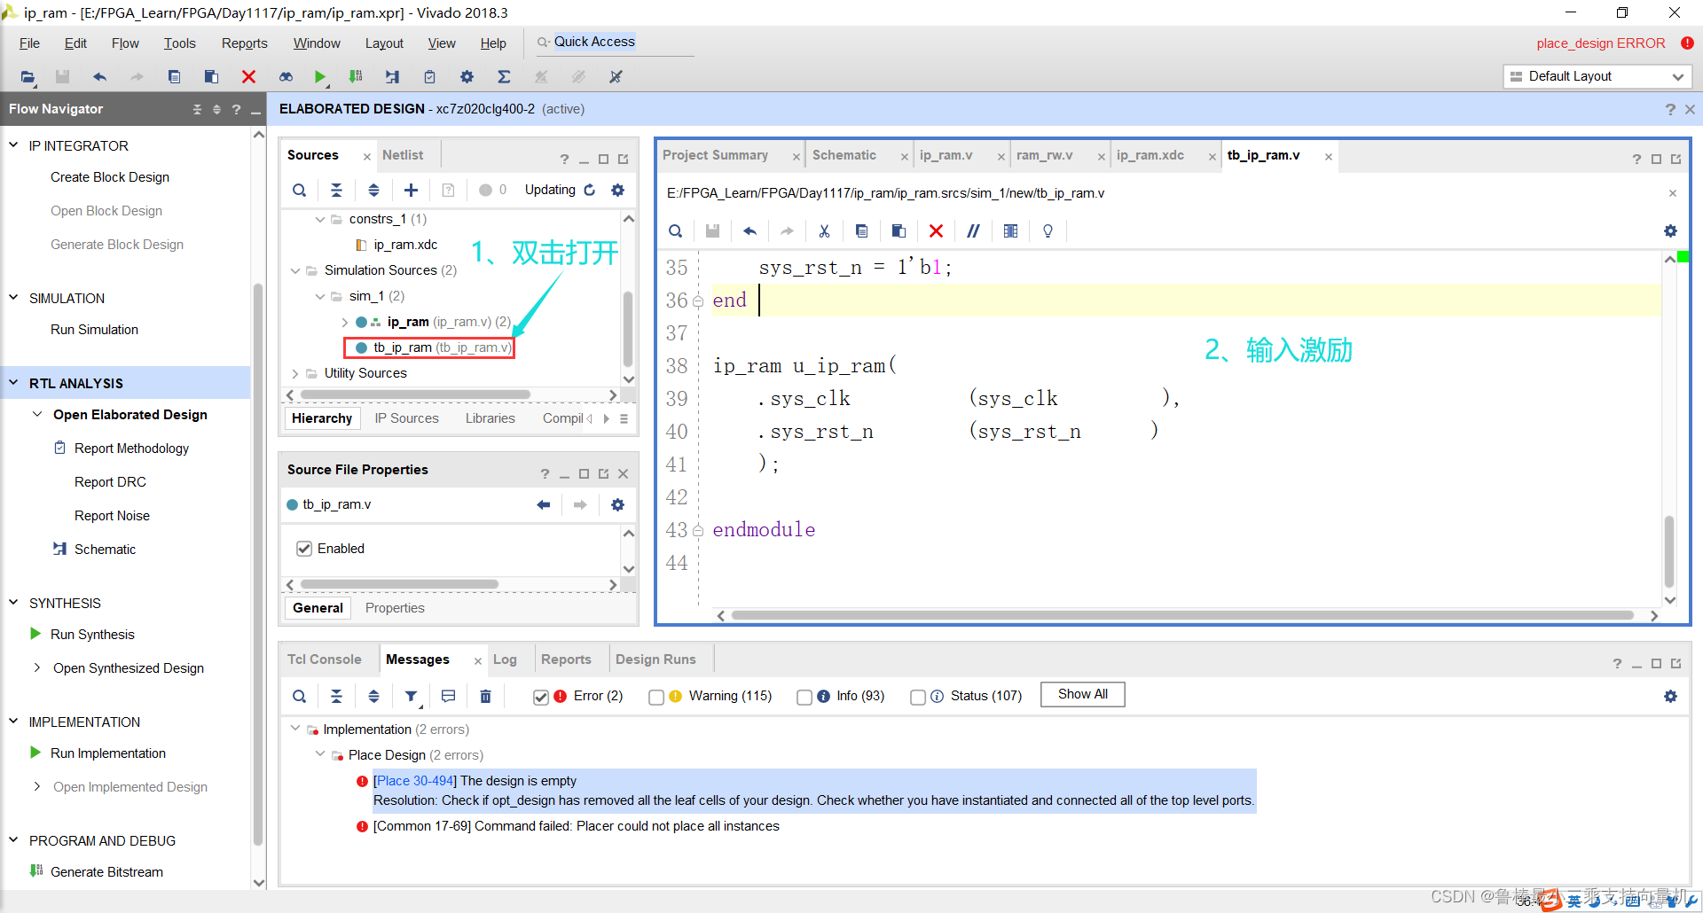Search in the Sources panel
1703x913 pixels.
click(x=300, y=190)
